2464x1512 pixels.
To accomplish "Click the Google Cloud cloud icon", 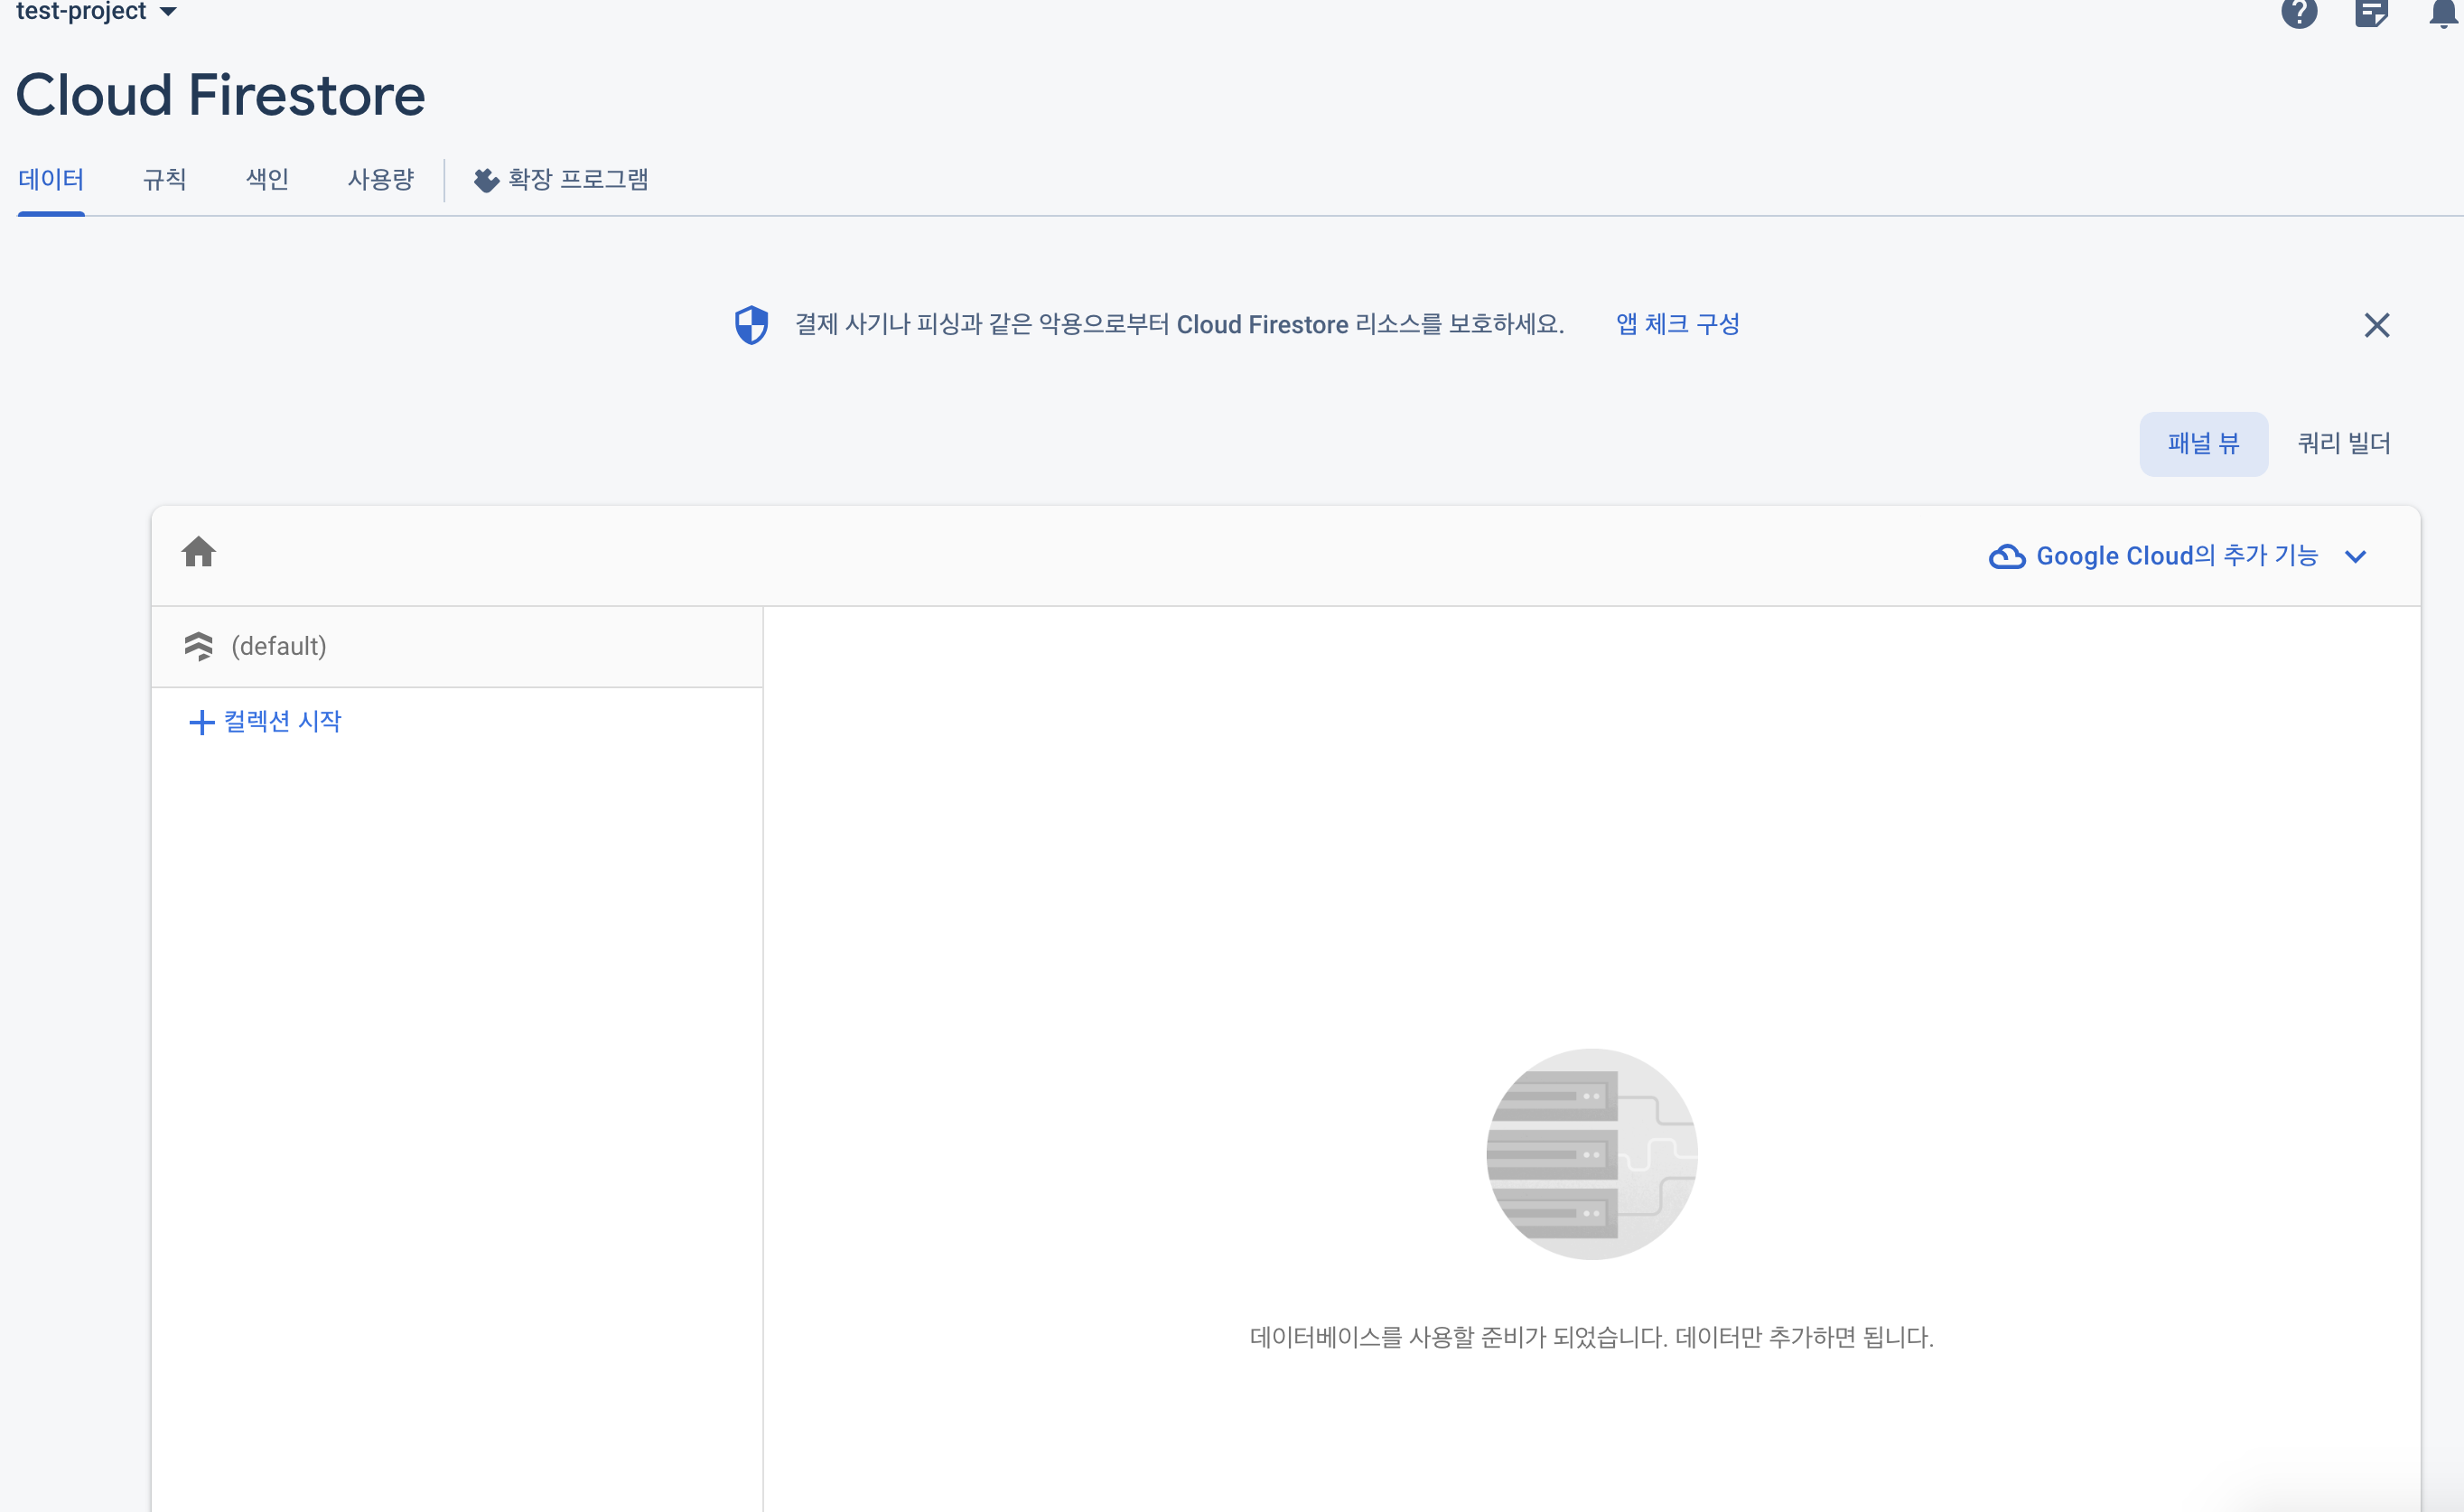I will point(2007,556).
